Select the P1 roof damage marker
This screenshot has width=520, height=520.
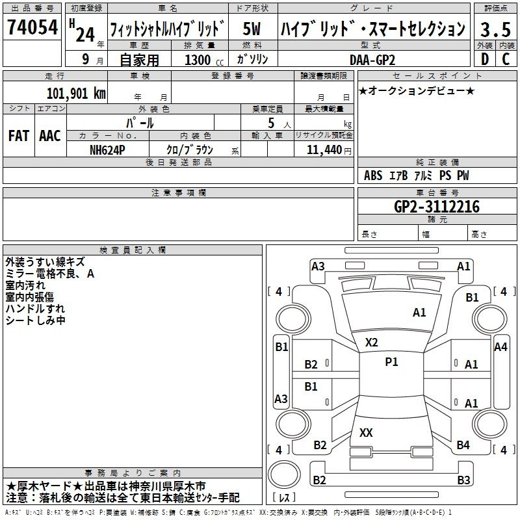(x=391, y=362)
